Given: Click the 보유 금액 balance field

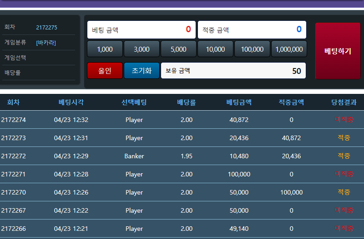Looking at the screenshot, I should pyautogui.click(x=233, y=71).
